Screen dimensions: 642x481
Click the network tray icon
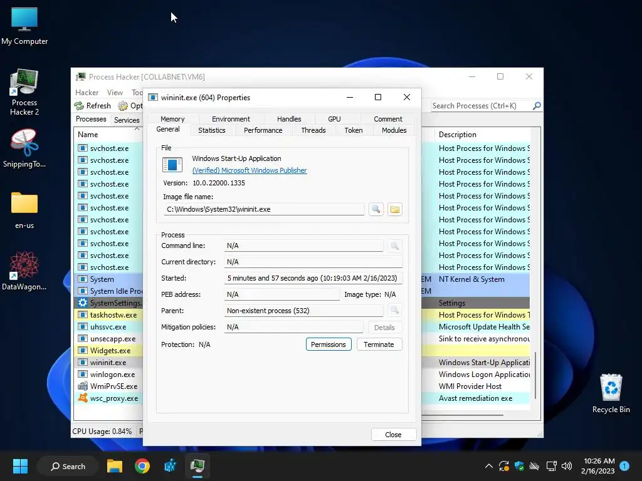pos(551,466)
